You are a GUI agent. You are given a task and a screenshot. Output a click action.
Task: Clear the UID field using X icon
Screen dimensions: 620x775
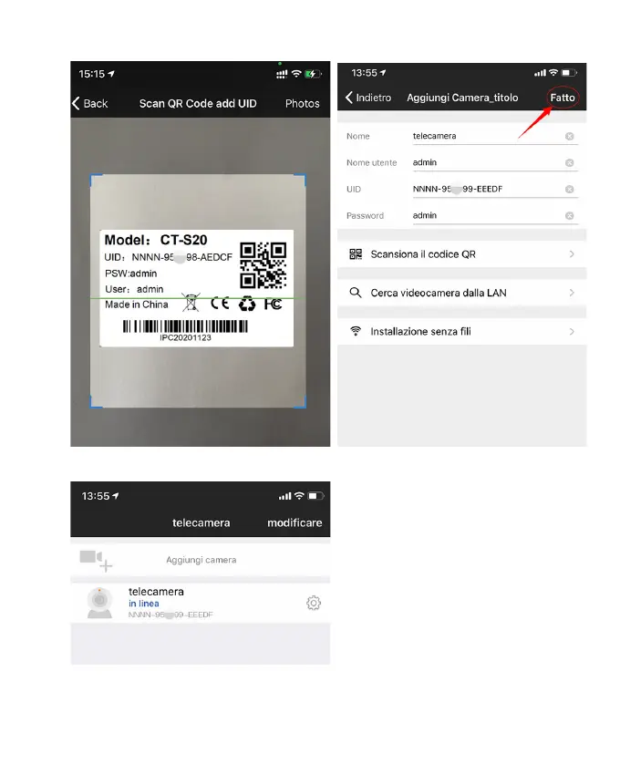pos(570,190)
